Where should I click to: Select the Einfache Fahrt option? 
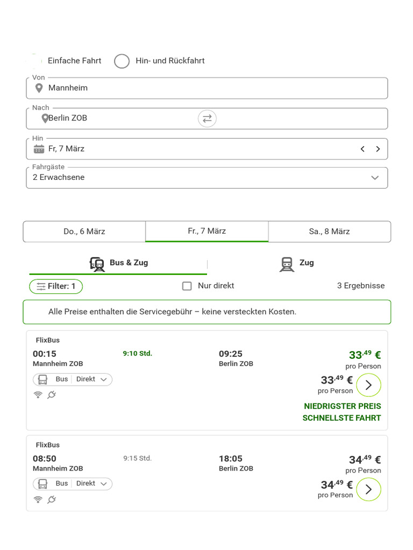[34, 61]
